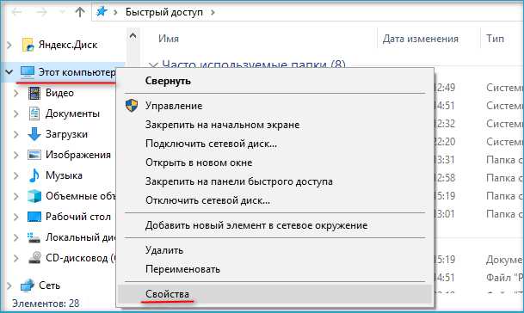The width and height of the screenshot is (524, 313).
Task: Click the Яндекс.Диск folder icon
Action: (28, 45)
